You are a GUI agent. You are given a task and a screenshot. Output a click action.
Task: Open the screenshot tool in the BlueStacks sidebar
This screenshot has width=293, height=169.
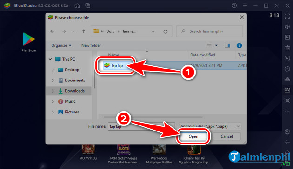pos(287,100)
